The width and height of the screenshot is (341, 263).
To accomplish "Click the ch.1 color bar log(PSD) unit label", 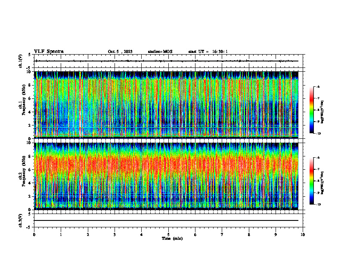I will 322,112.
